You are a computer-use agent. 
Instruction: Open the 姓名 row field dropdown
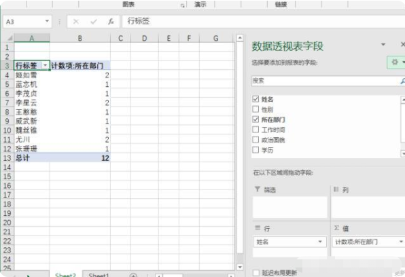point(320,242)
